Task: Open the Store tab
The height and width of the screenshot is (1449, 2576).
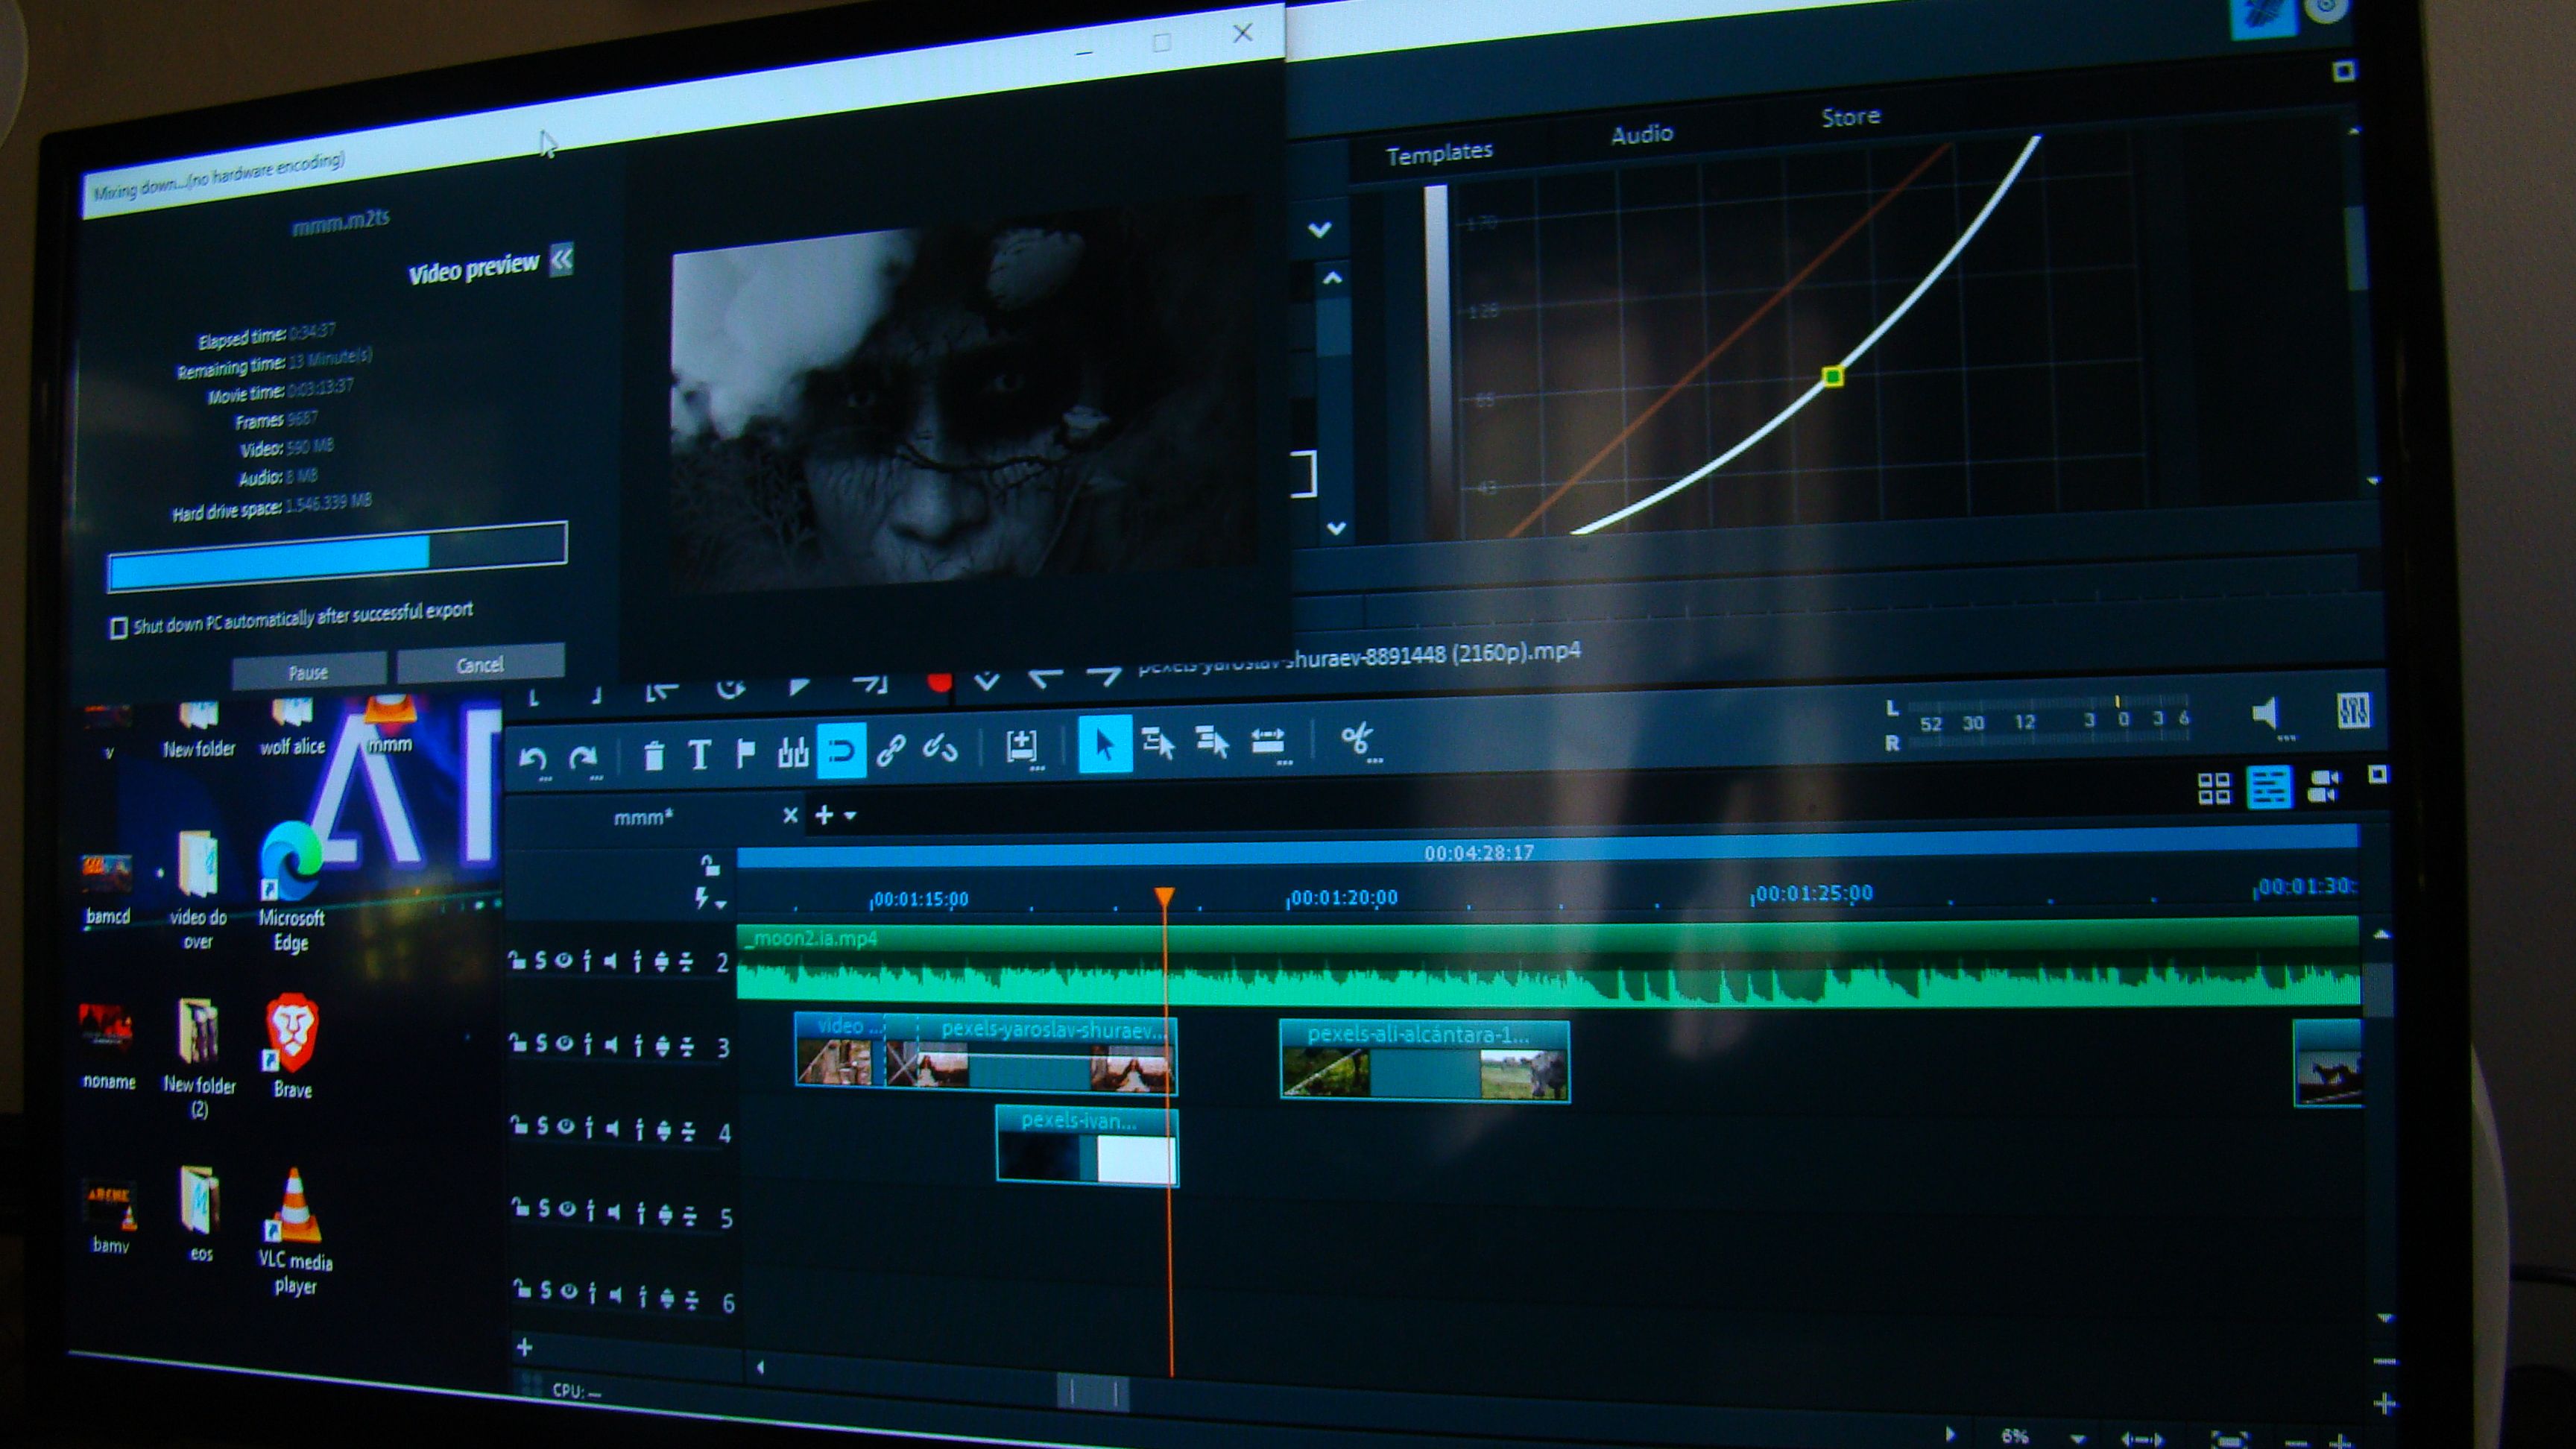Action: click(x=1850, y=117)
